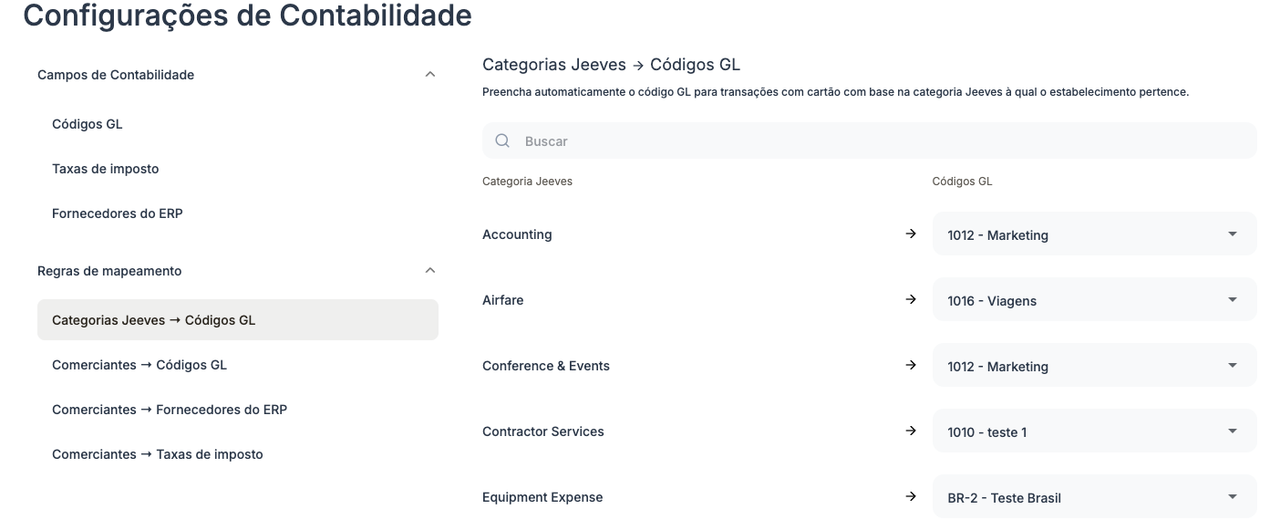Viewport: 1270px width, 530px height.
Task: Open Comerciantes → Códigos GL mapping
Action: [x=139, y=365]
